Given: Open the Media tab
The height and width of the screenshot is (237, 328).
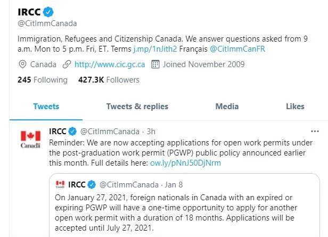Looking at the screenshot, I should pos(227,107).
